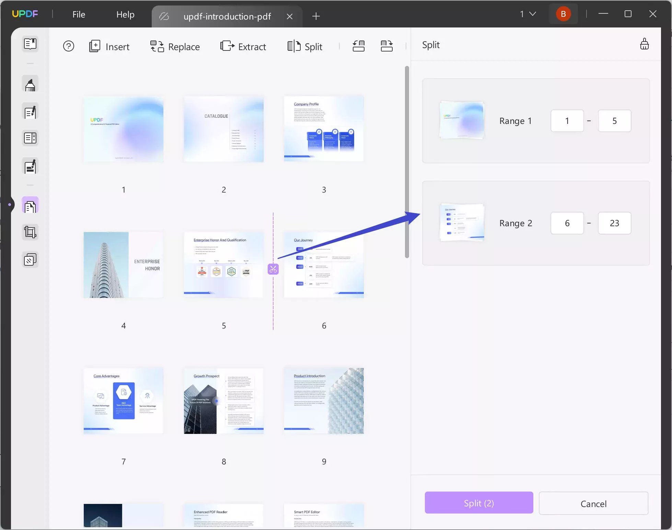Select page 2 Catalogue thumbnail

[x=224, y=129]
